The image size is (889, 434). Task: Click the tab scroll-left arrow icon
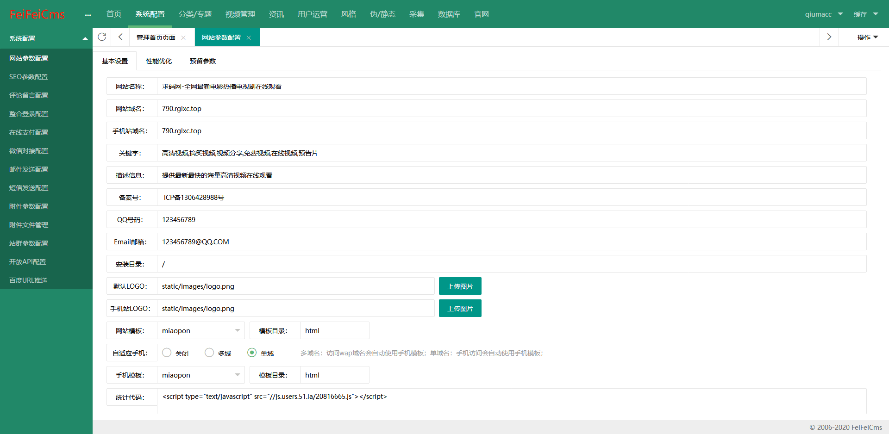(120, 37)
